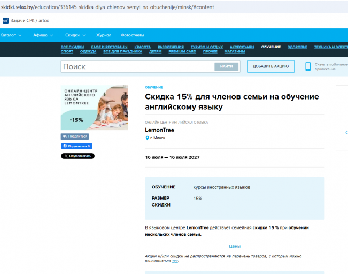Screen dimensions: 348x274
Task: Open the Задачи СРК / artox bookmark
Action: 26,21
